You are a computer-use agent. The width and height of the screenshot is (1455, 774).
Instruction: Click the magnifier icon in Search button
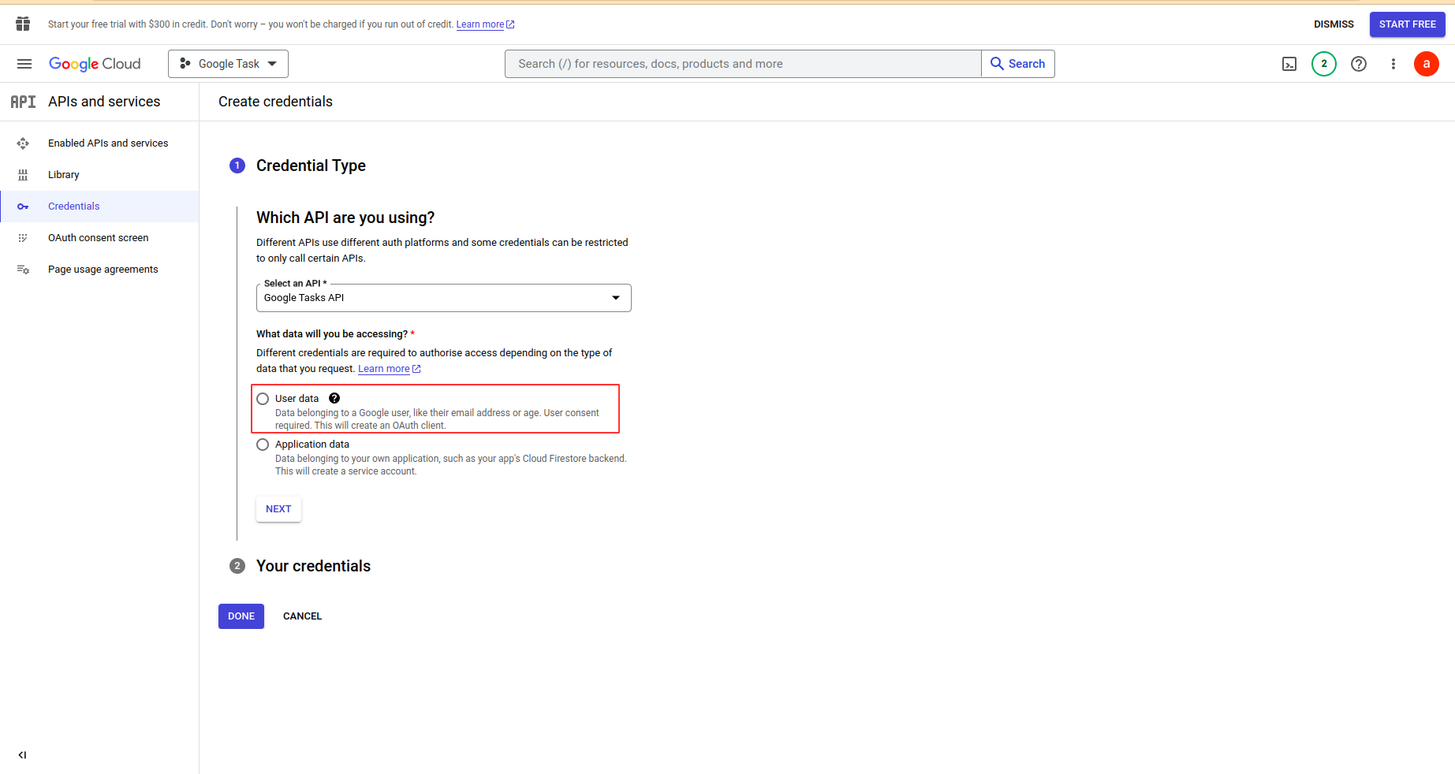click(x=998, y=64)
